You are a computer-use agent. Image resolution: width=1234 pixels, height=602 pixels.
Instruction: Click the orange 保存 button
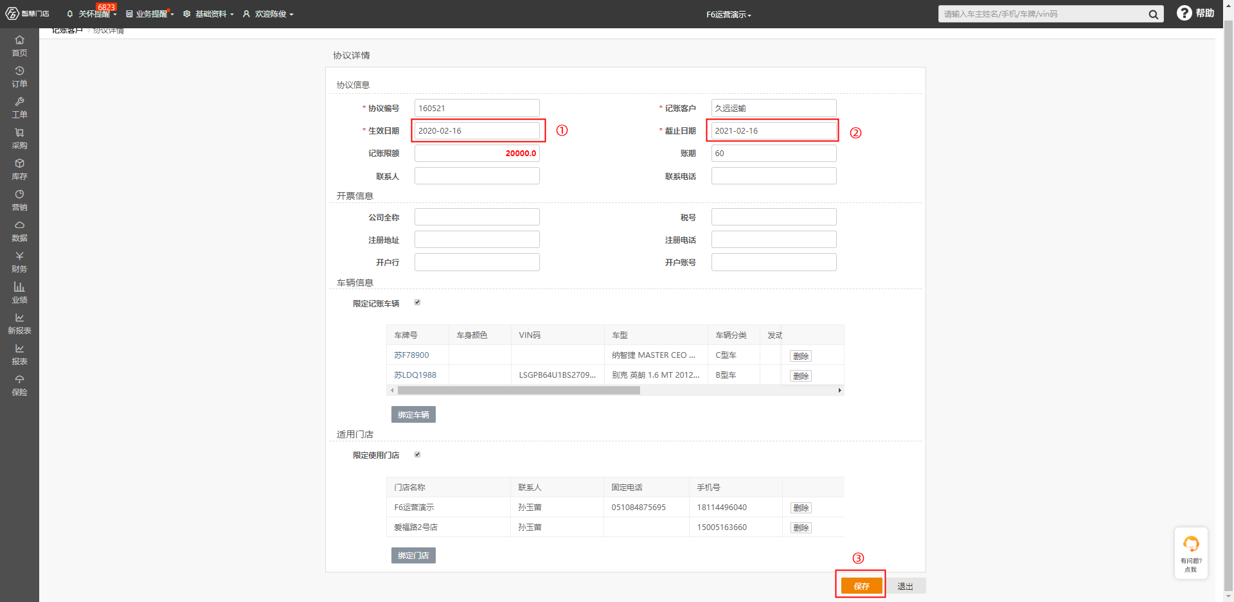(861, 586)
